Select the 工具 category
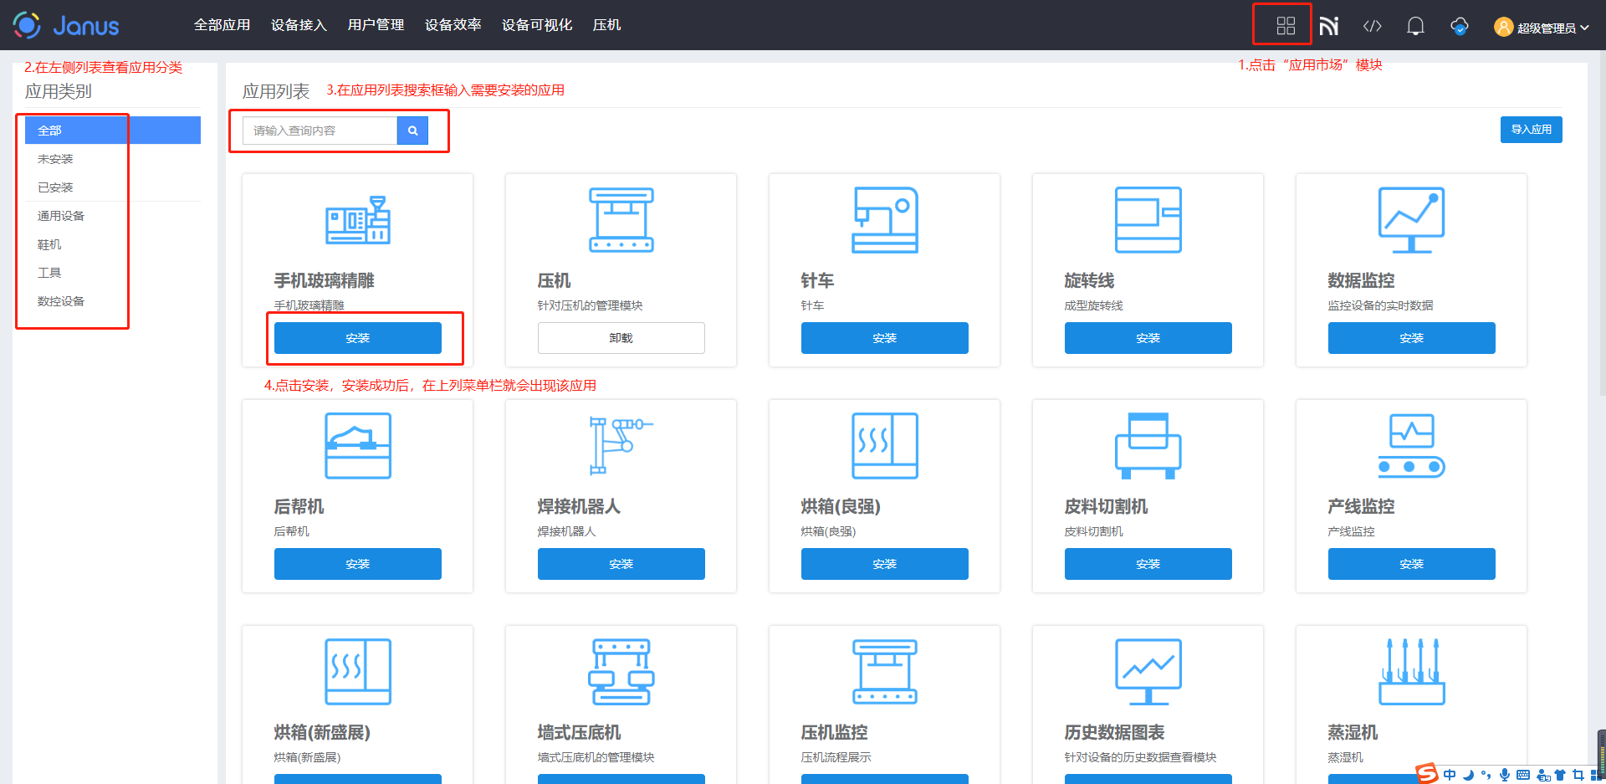This screenshot has width=1606, height=784. click(x=113, y=273)
